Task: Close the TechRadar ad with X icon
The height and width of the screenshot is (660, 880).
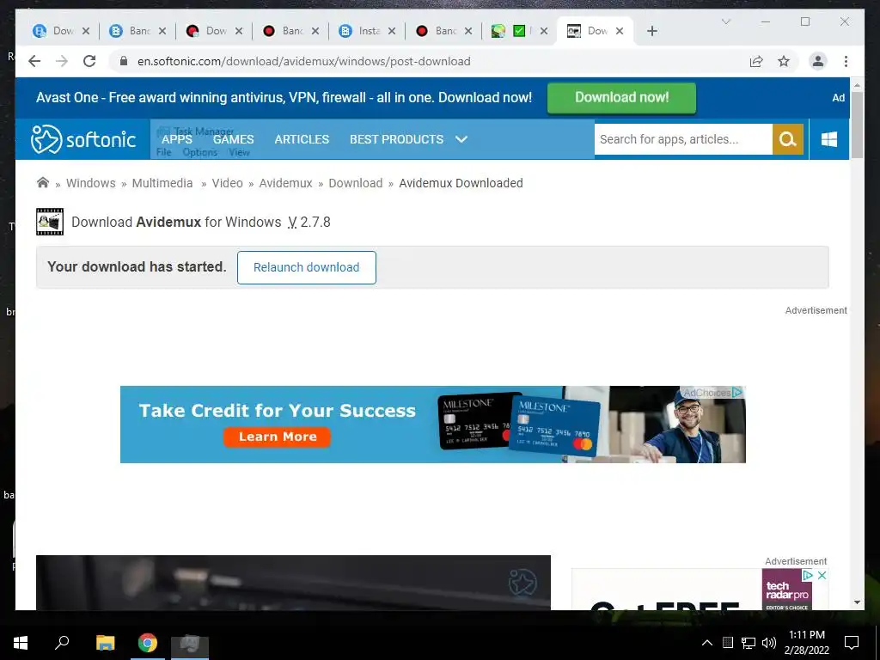Action: point(822,575)
